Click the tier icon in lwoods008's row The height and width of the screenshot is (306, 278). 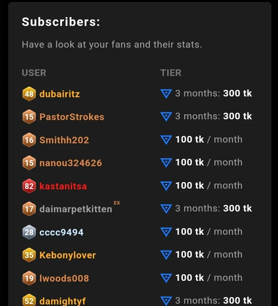pyautogui.click(x=166, y=278)
